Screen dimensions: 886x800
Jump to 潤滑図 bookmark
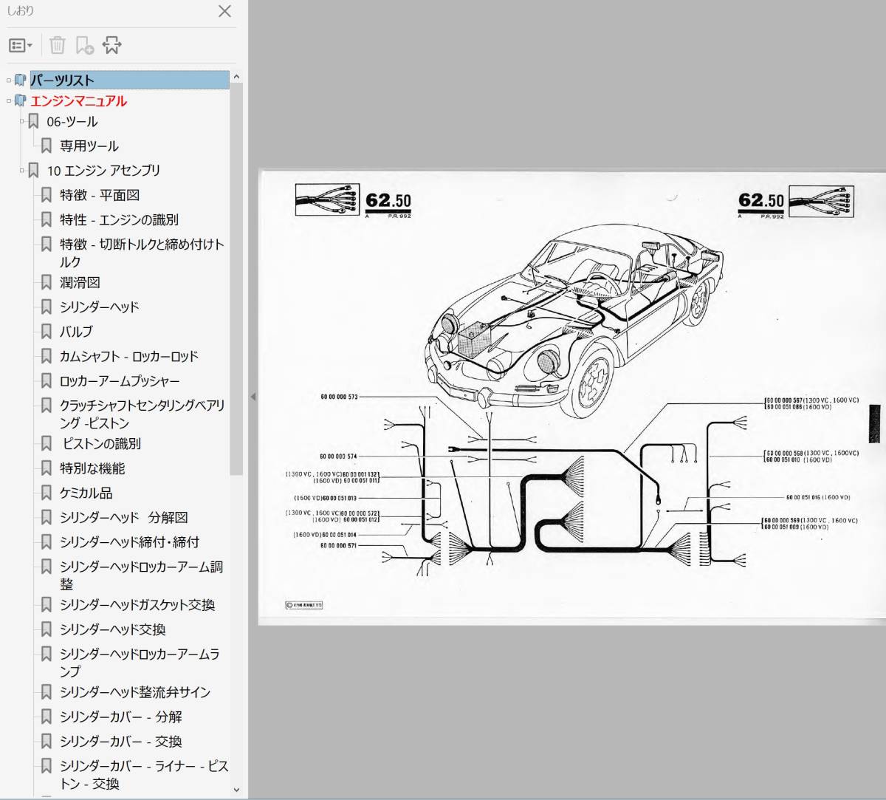[80, 283]
